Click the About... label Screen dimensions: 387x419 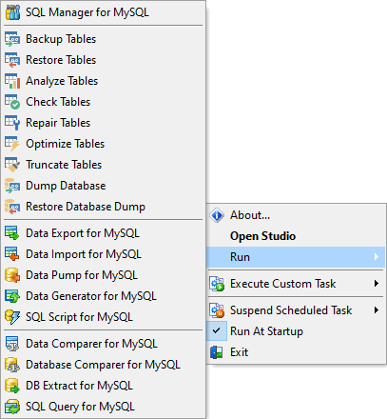pyautogui.click(x=250, y=215)
